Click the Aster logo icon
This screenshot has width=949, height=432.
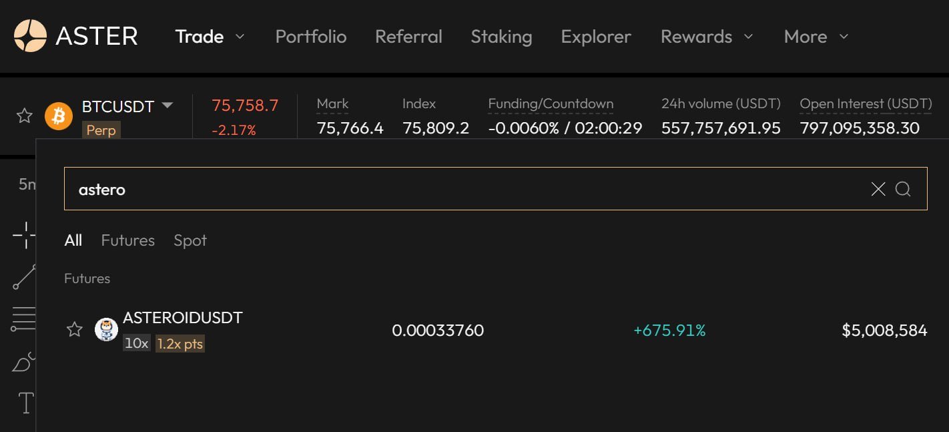tap(30, 36)
